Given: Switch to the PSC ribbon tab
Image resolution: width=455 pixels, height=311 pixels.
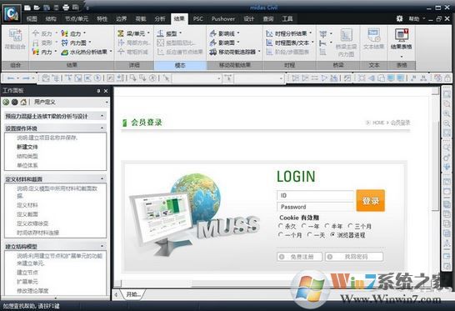Looking at the screenshot, I should coord(198,19).
